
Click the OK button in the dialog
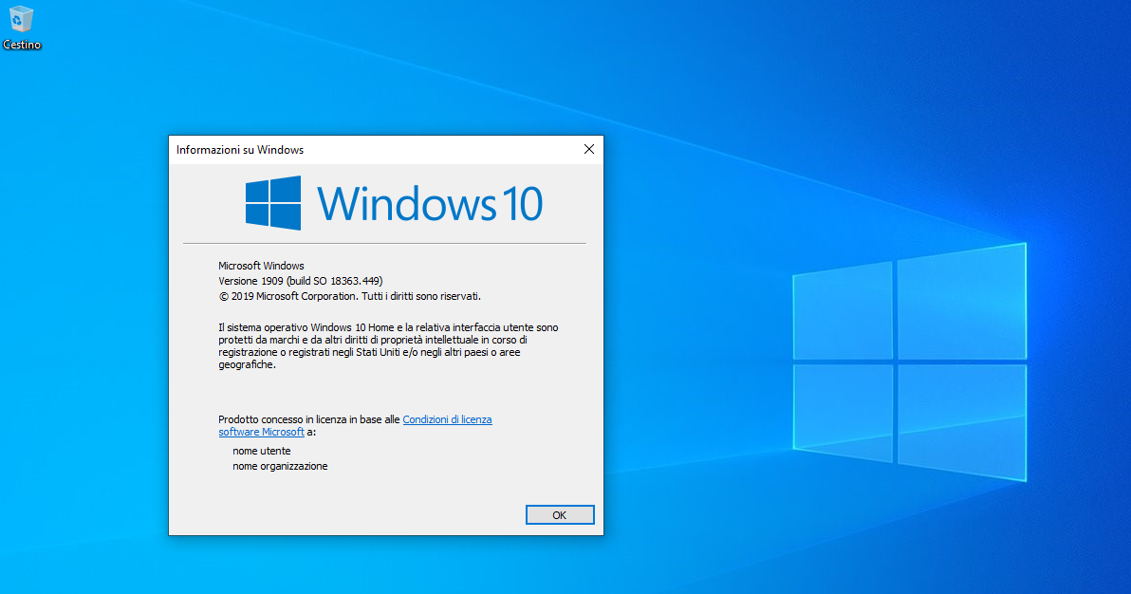pyautogui.click(x=560, y=514)
